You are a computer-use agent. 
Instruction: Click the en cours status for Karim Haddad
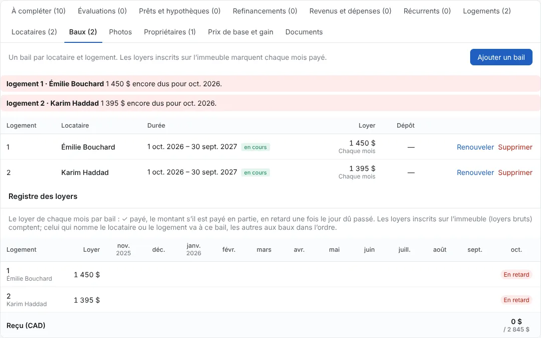256,172
